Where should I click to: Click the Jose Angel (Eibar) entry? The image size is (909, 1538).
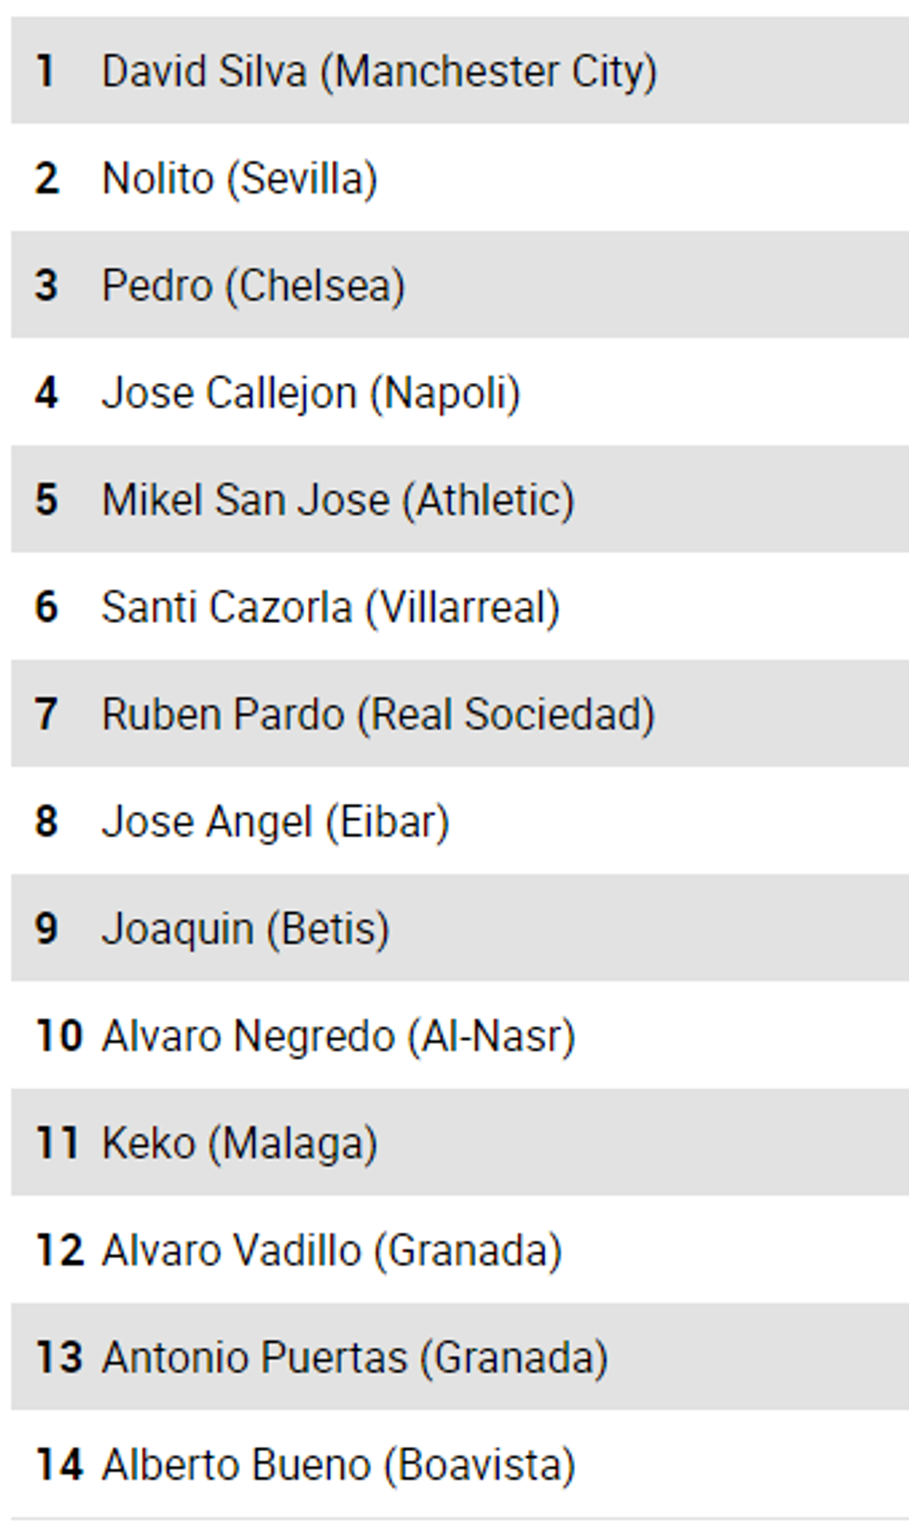(x=275, y=821)
